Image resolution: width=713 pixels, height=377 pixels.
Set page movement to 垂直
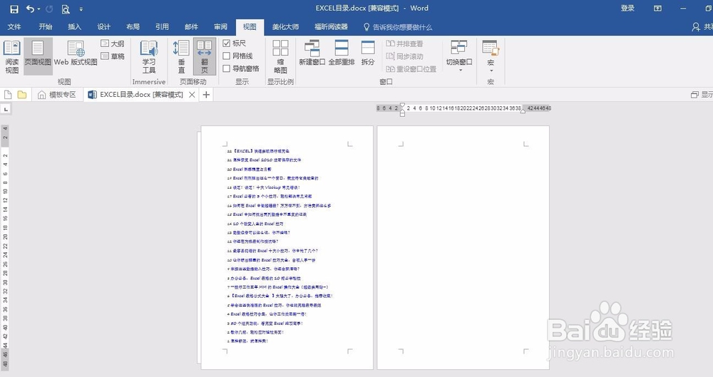pos(181,56)
